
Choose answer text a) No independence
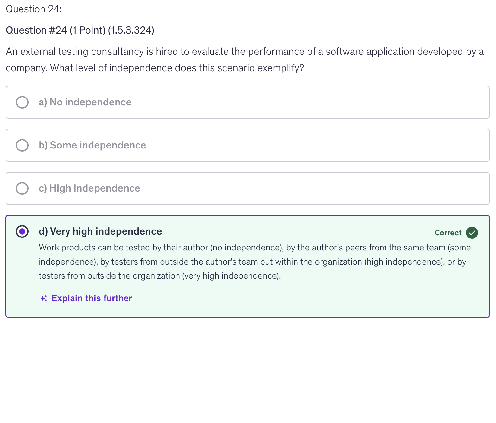click(x=85, y=102)
